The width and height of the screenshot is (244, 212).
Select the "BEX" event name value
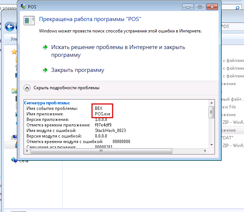pos(99,108)
